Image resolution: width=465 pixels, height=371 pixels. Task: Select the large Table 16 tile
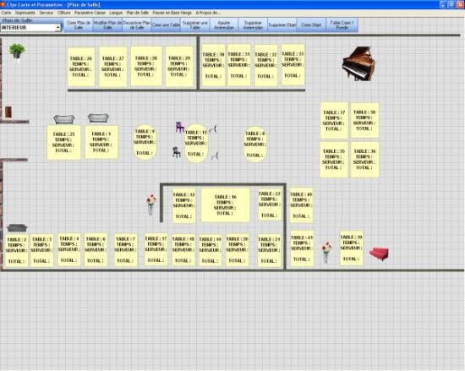click(x=226, y=205)
